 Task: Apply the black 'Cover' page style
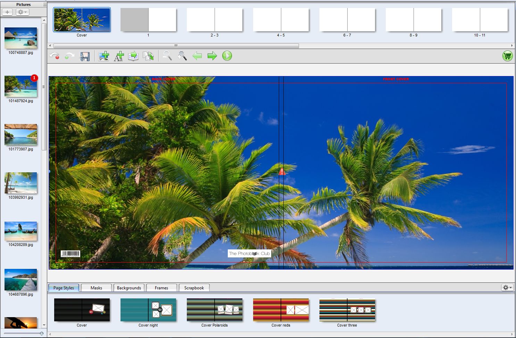[x=82, y=310]
